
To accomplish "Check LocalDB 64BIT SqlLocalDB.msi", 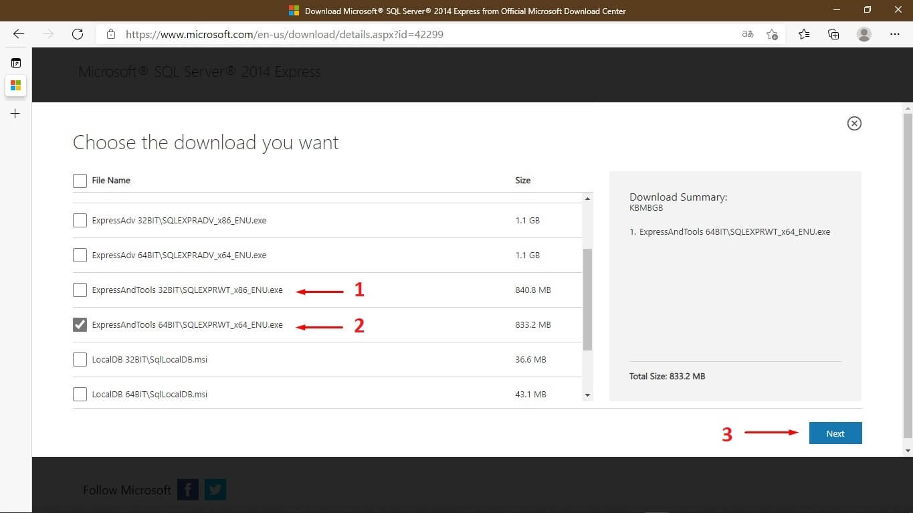I will point(80,394).
